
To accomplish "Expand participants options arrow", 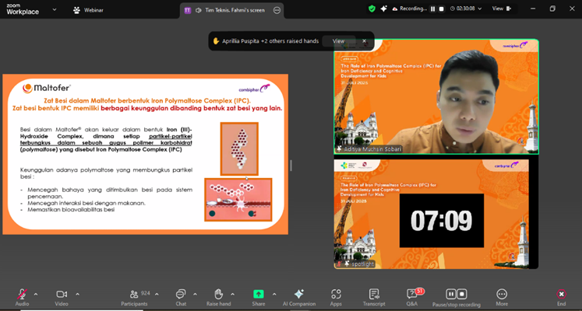I will (x=157, y=295).
